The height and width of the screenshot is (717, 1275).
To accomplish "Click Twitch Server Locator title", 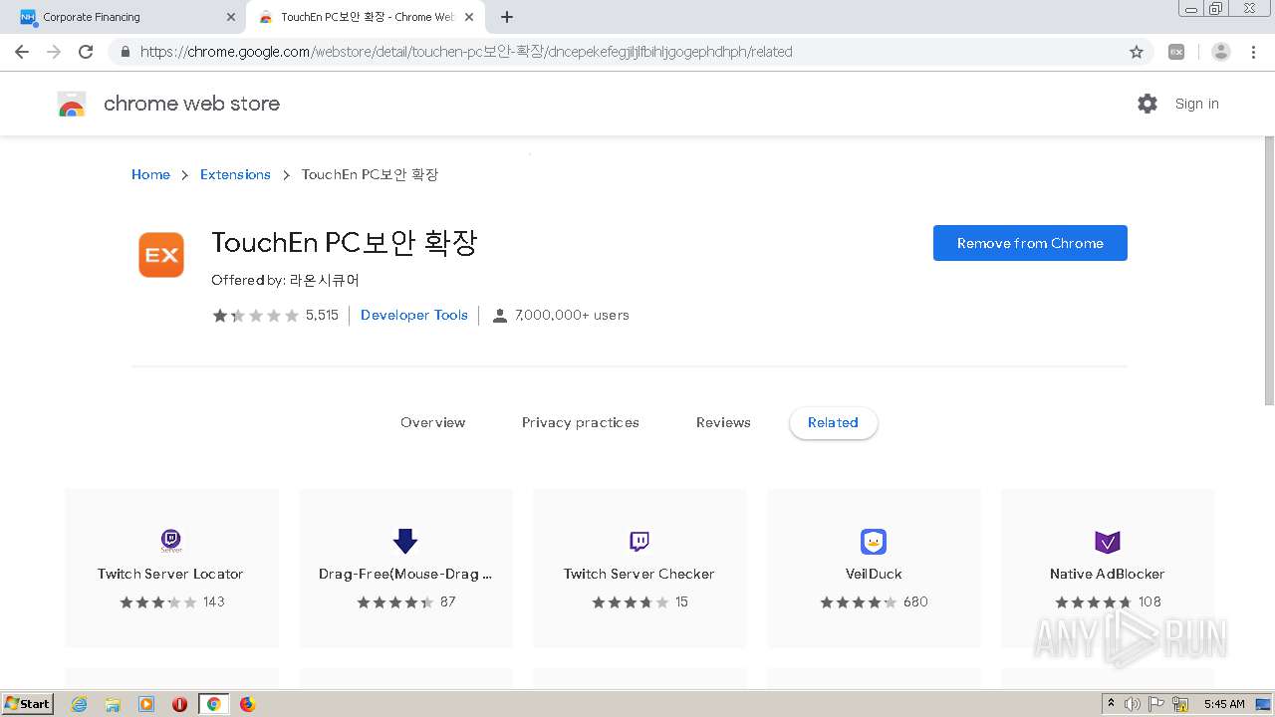I will [x=170, y=574].
